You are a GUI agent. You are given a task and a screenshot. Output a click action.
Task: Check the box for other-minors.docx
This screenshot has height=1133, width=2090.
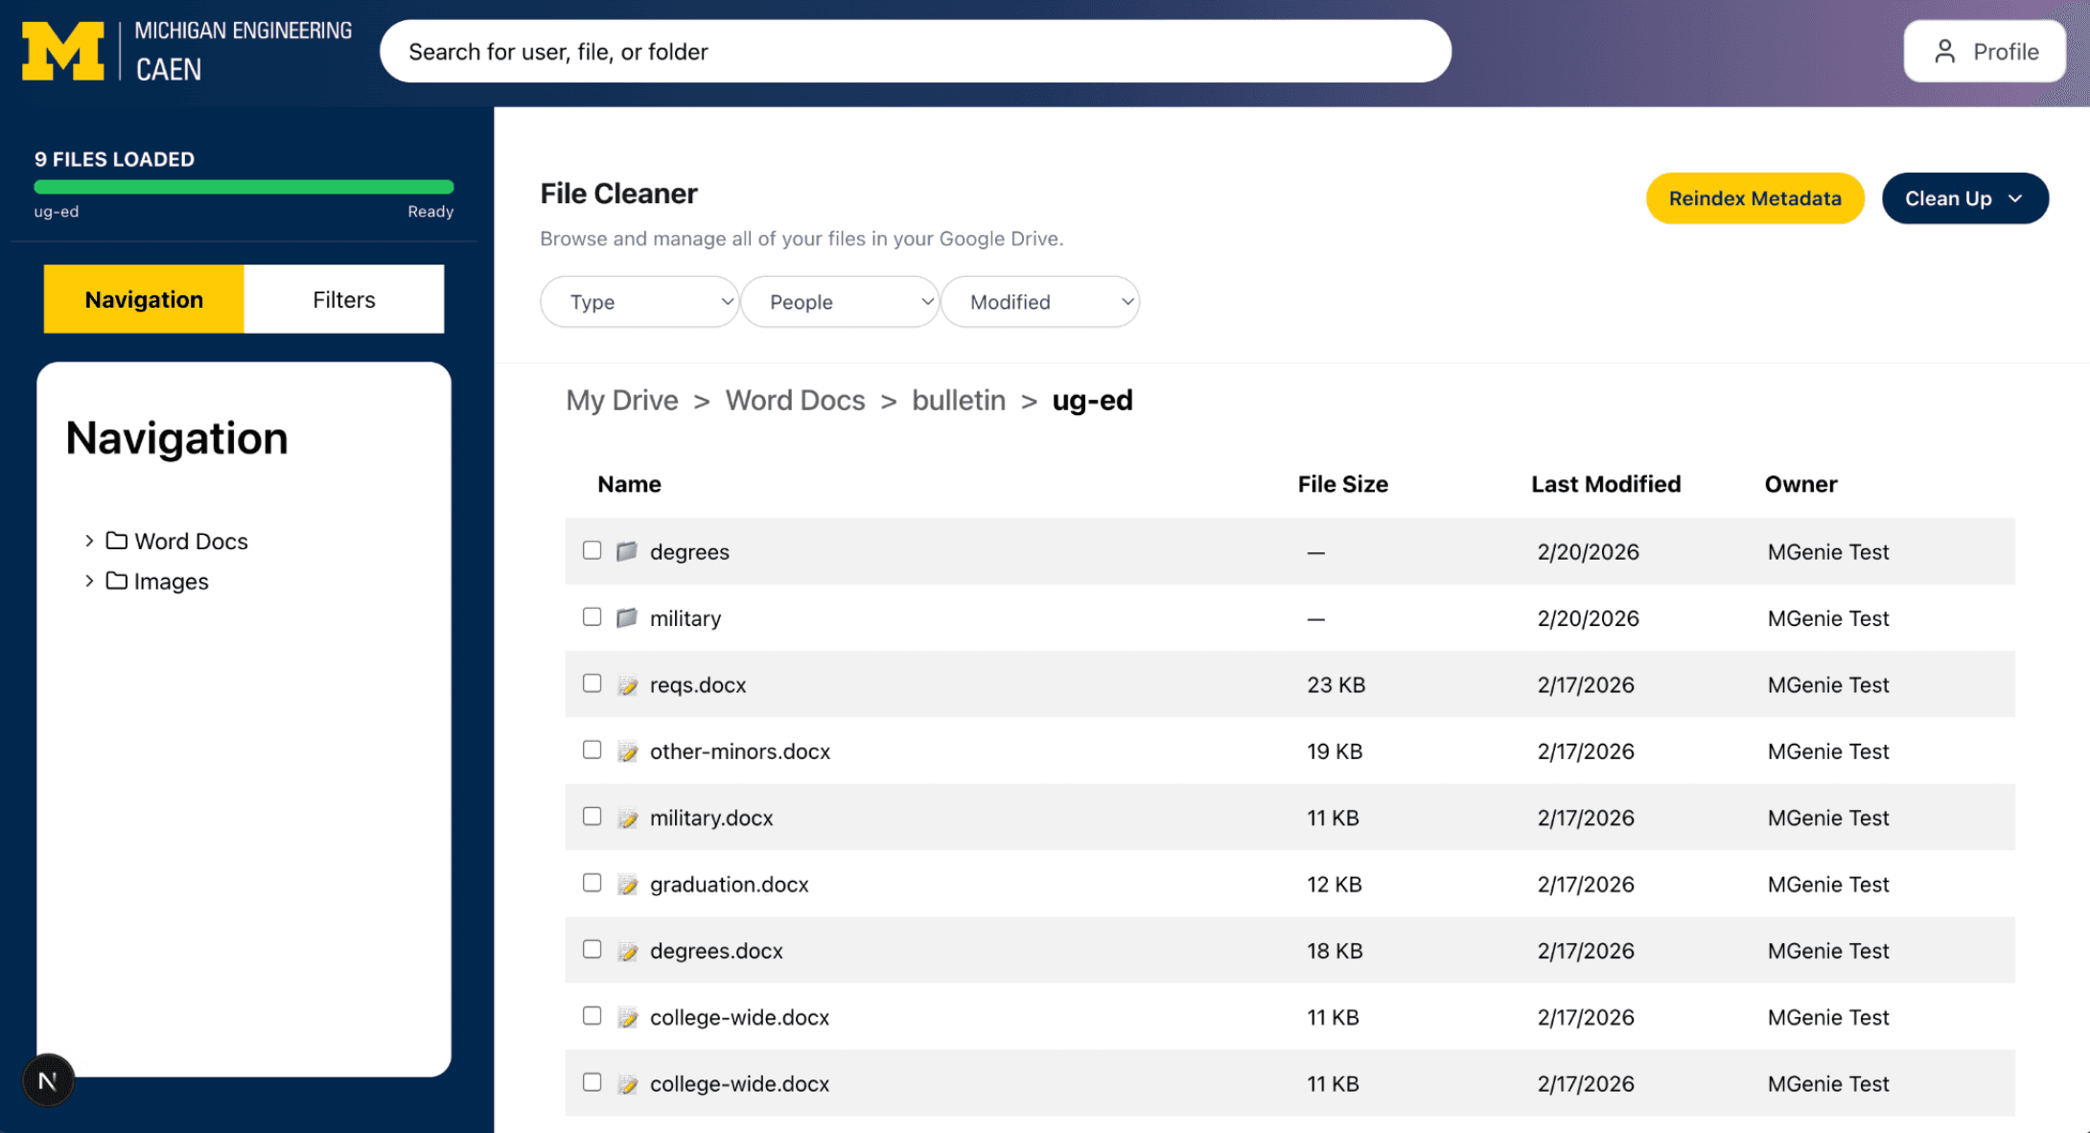(592, 750)
